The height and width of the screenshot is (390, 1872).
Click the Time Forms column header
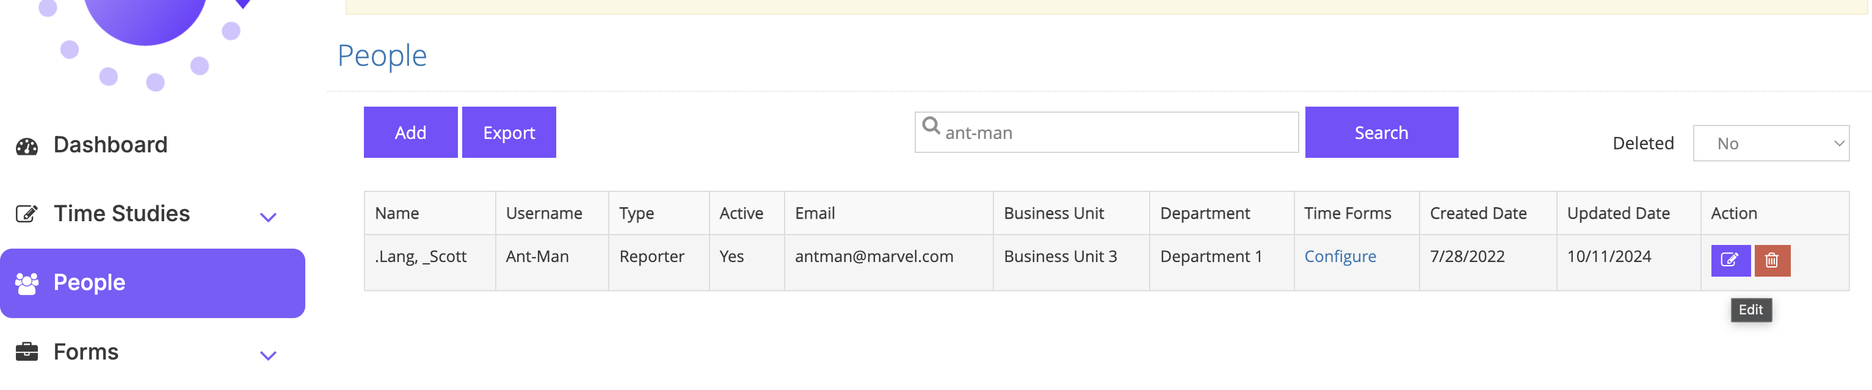point(1357,213)
